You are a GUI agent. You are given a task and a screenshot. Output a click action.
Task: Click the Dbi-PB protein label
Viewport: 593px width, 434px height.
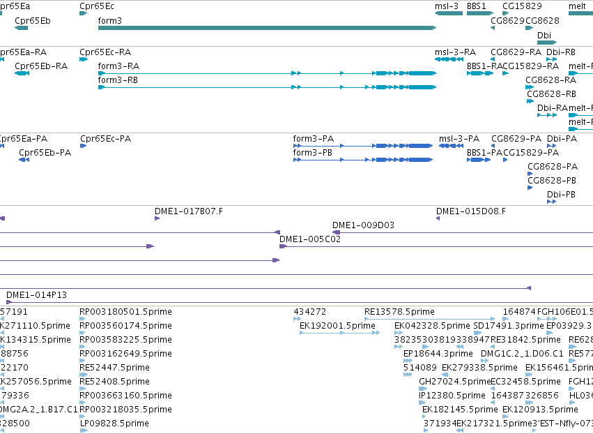tap(561, 195)
